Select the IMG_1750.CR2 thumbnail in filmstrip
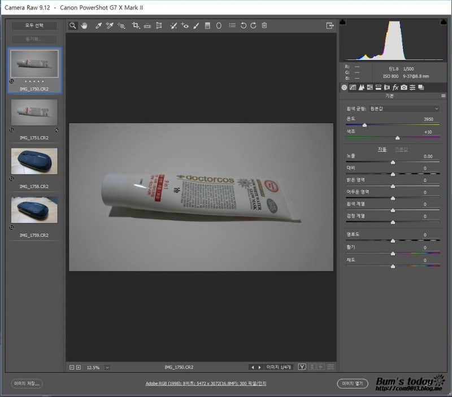The height and width of the screenshot is (397, 452). (34, 64)
